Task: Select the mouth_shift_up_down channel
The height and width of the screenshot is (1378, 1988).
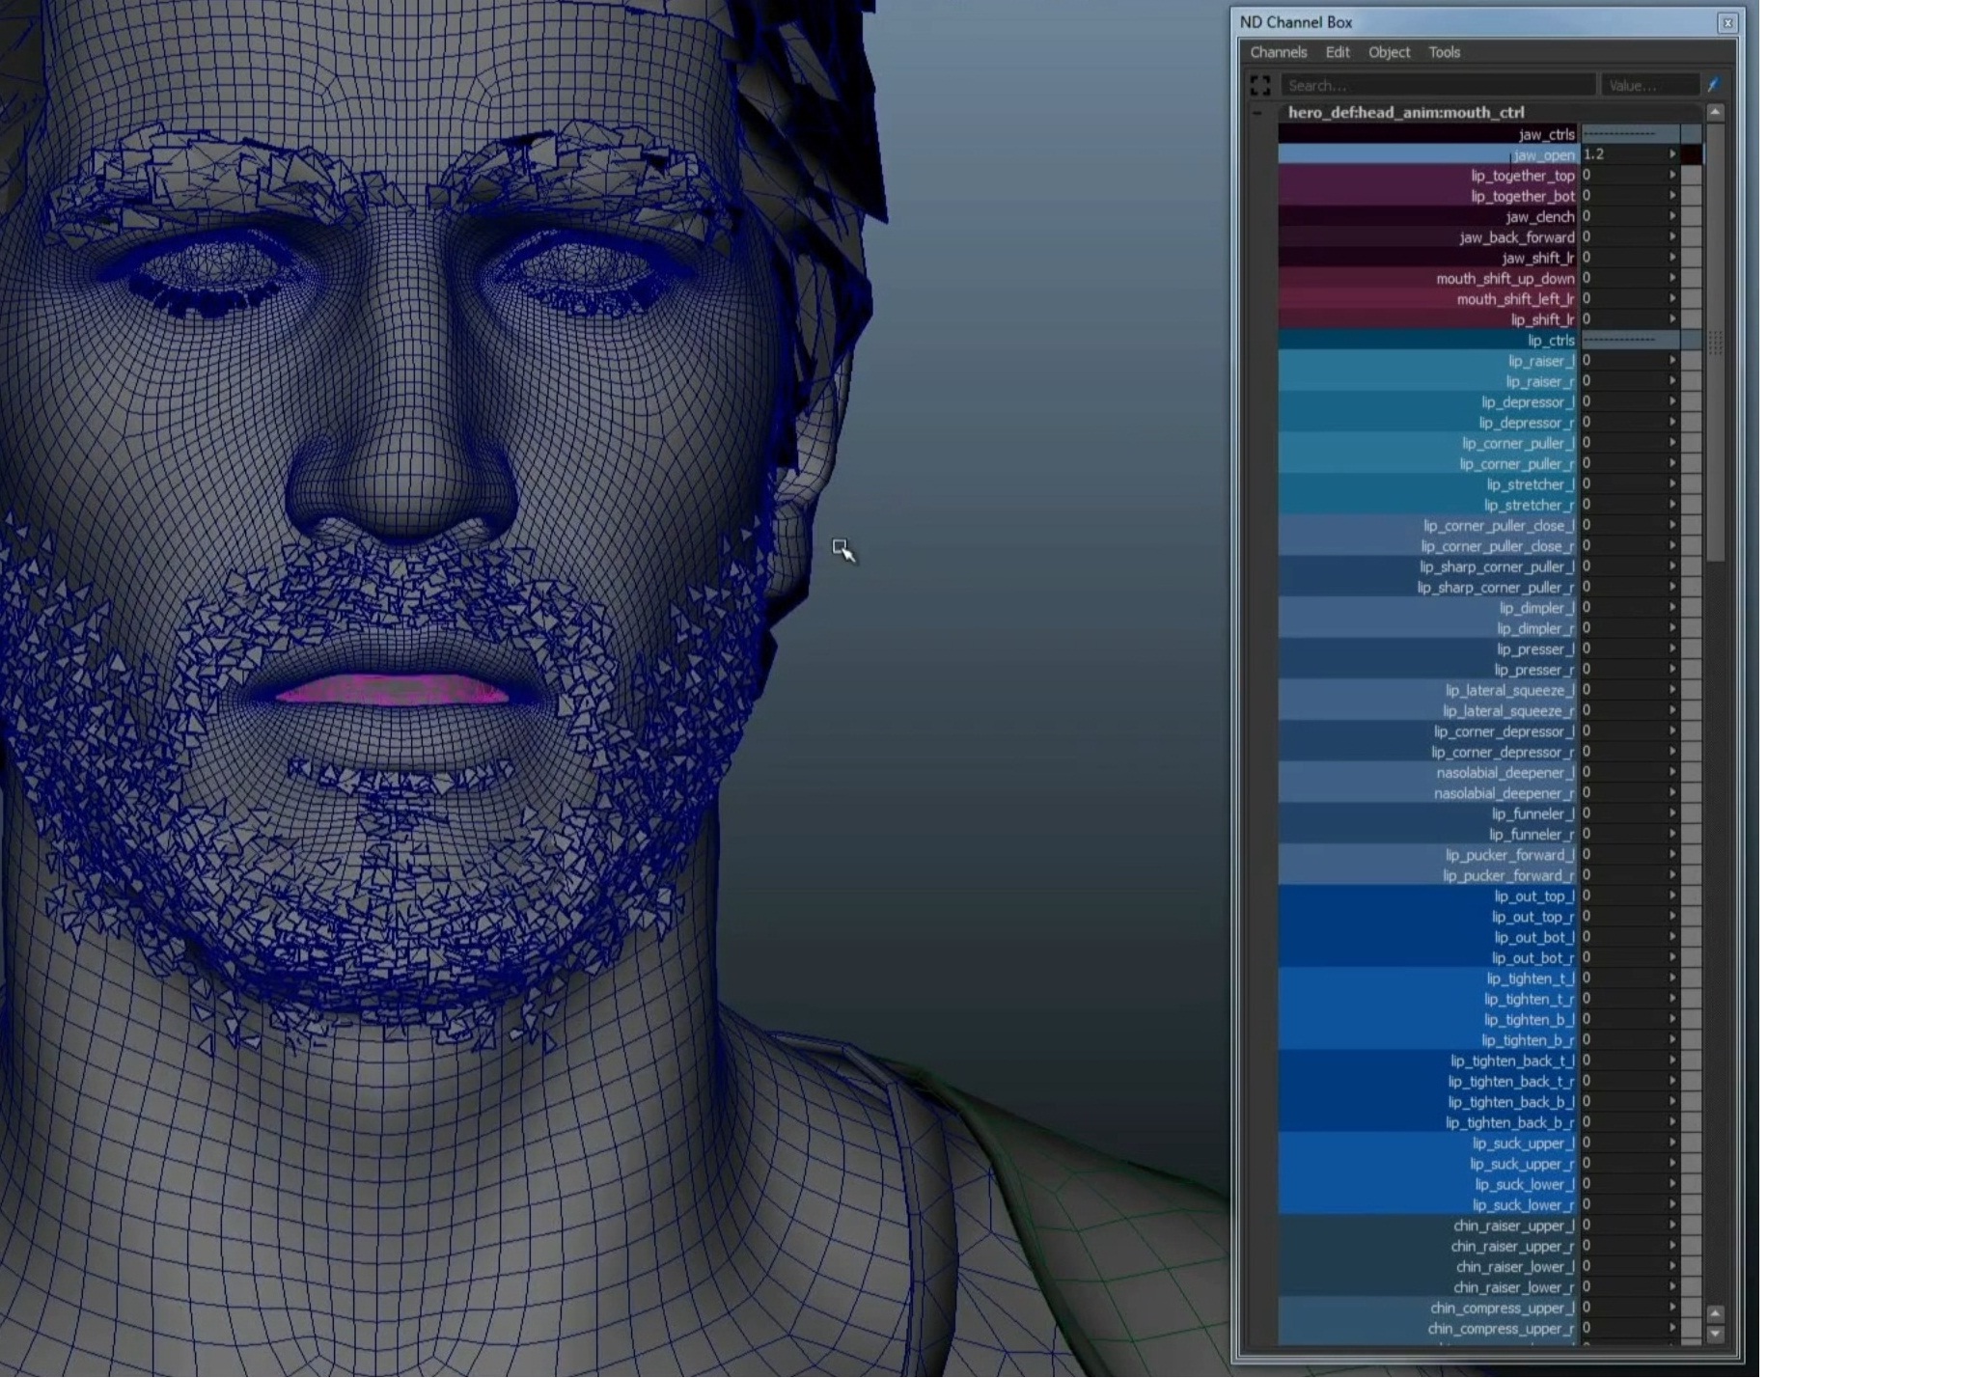Action: click(x=1428, y=278)
